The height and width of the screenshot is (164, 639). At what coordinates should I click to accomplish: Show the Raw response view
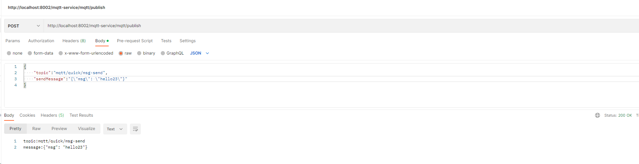pos(36,129)
